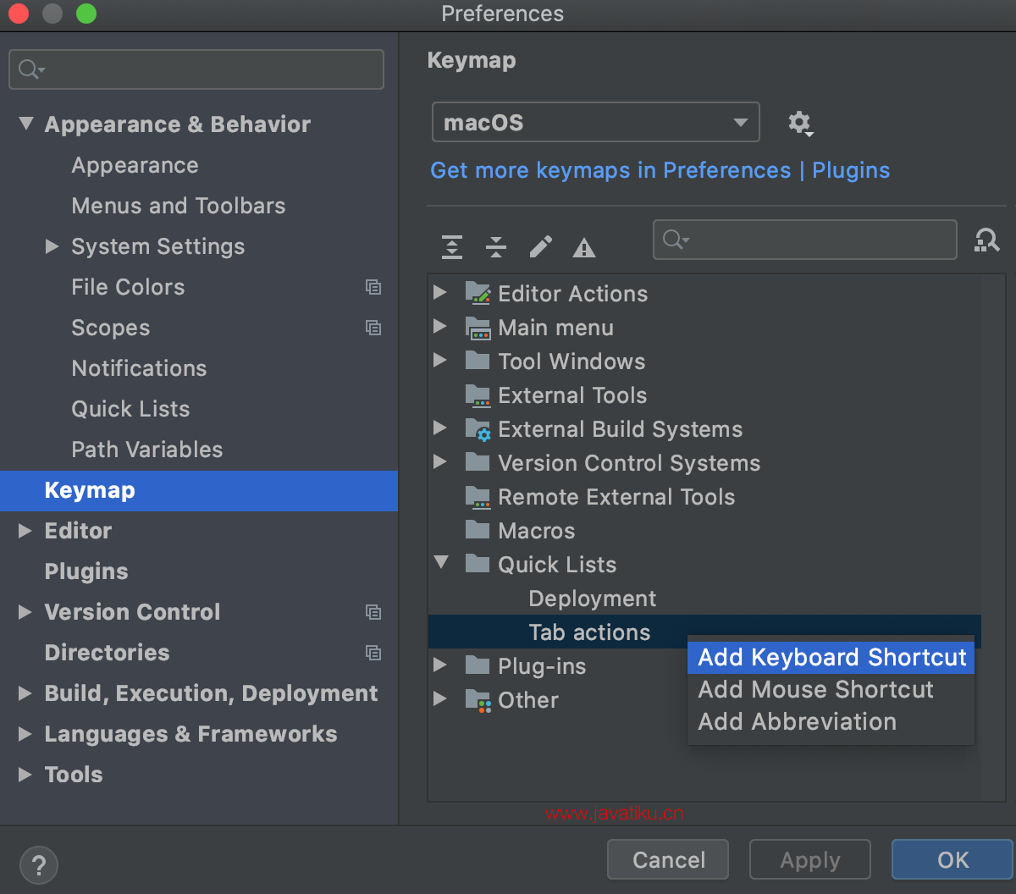Click the Remote External Tools folder icon
The height and width of the screenshot is (894, 1016).
click(478, 497)
